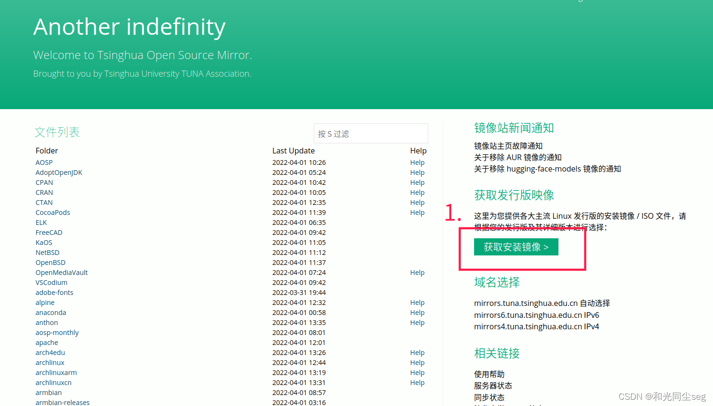
Task: Open Help for the anthon row
Action: 417,323
